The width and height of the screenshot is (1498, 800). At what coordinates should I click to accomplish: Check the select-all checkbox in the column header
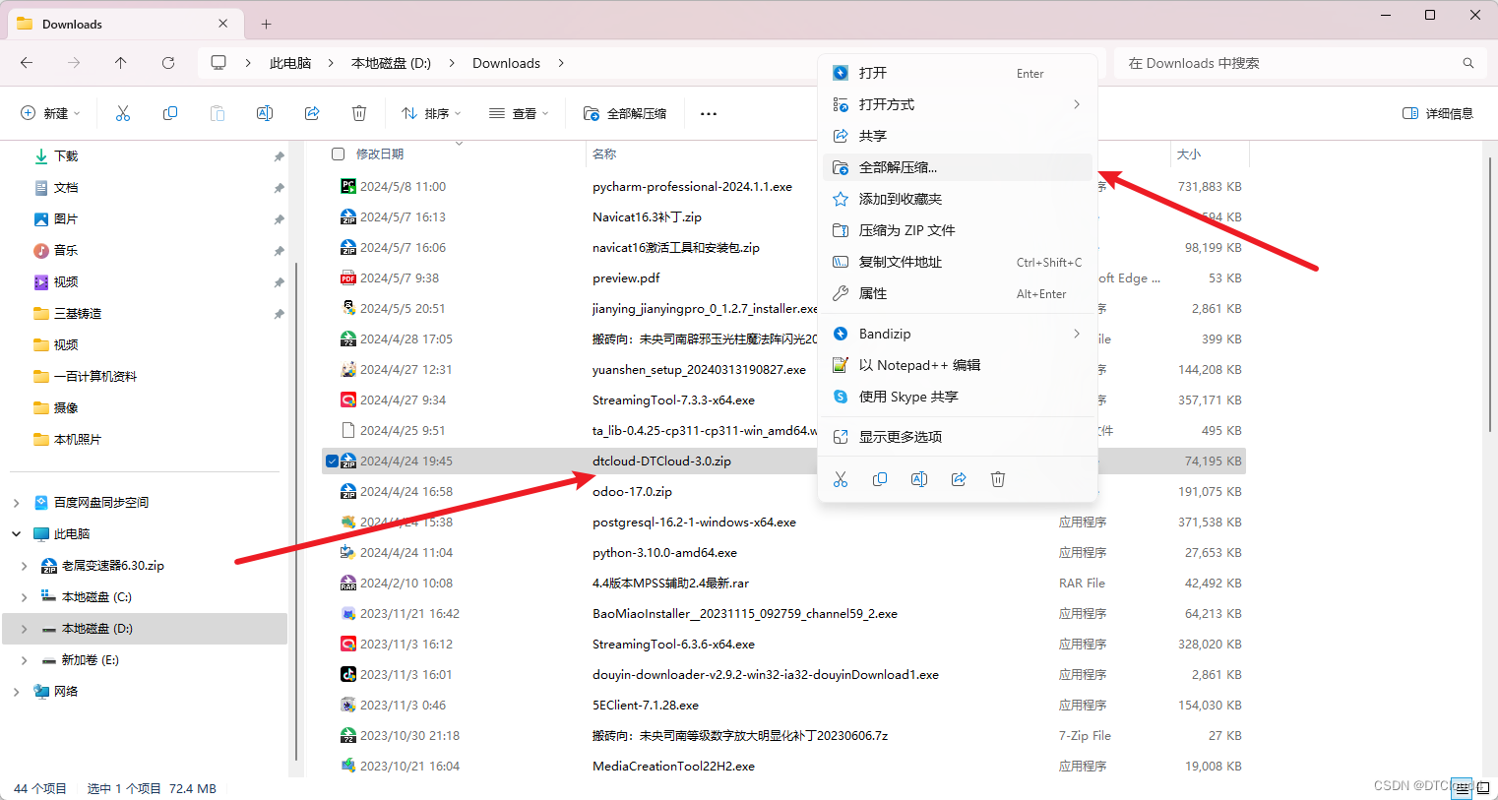336,154
